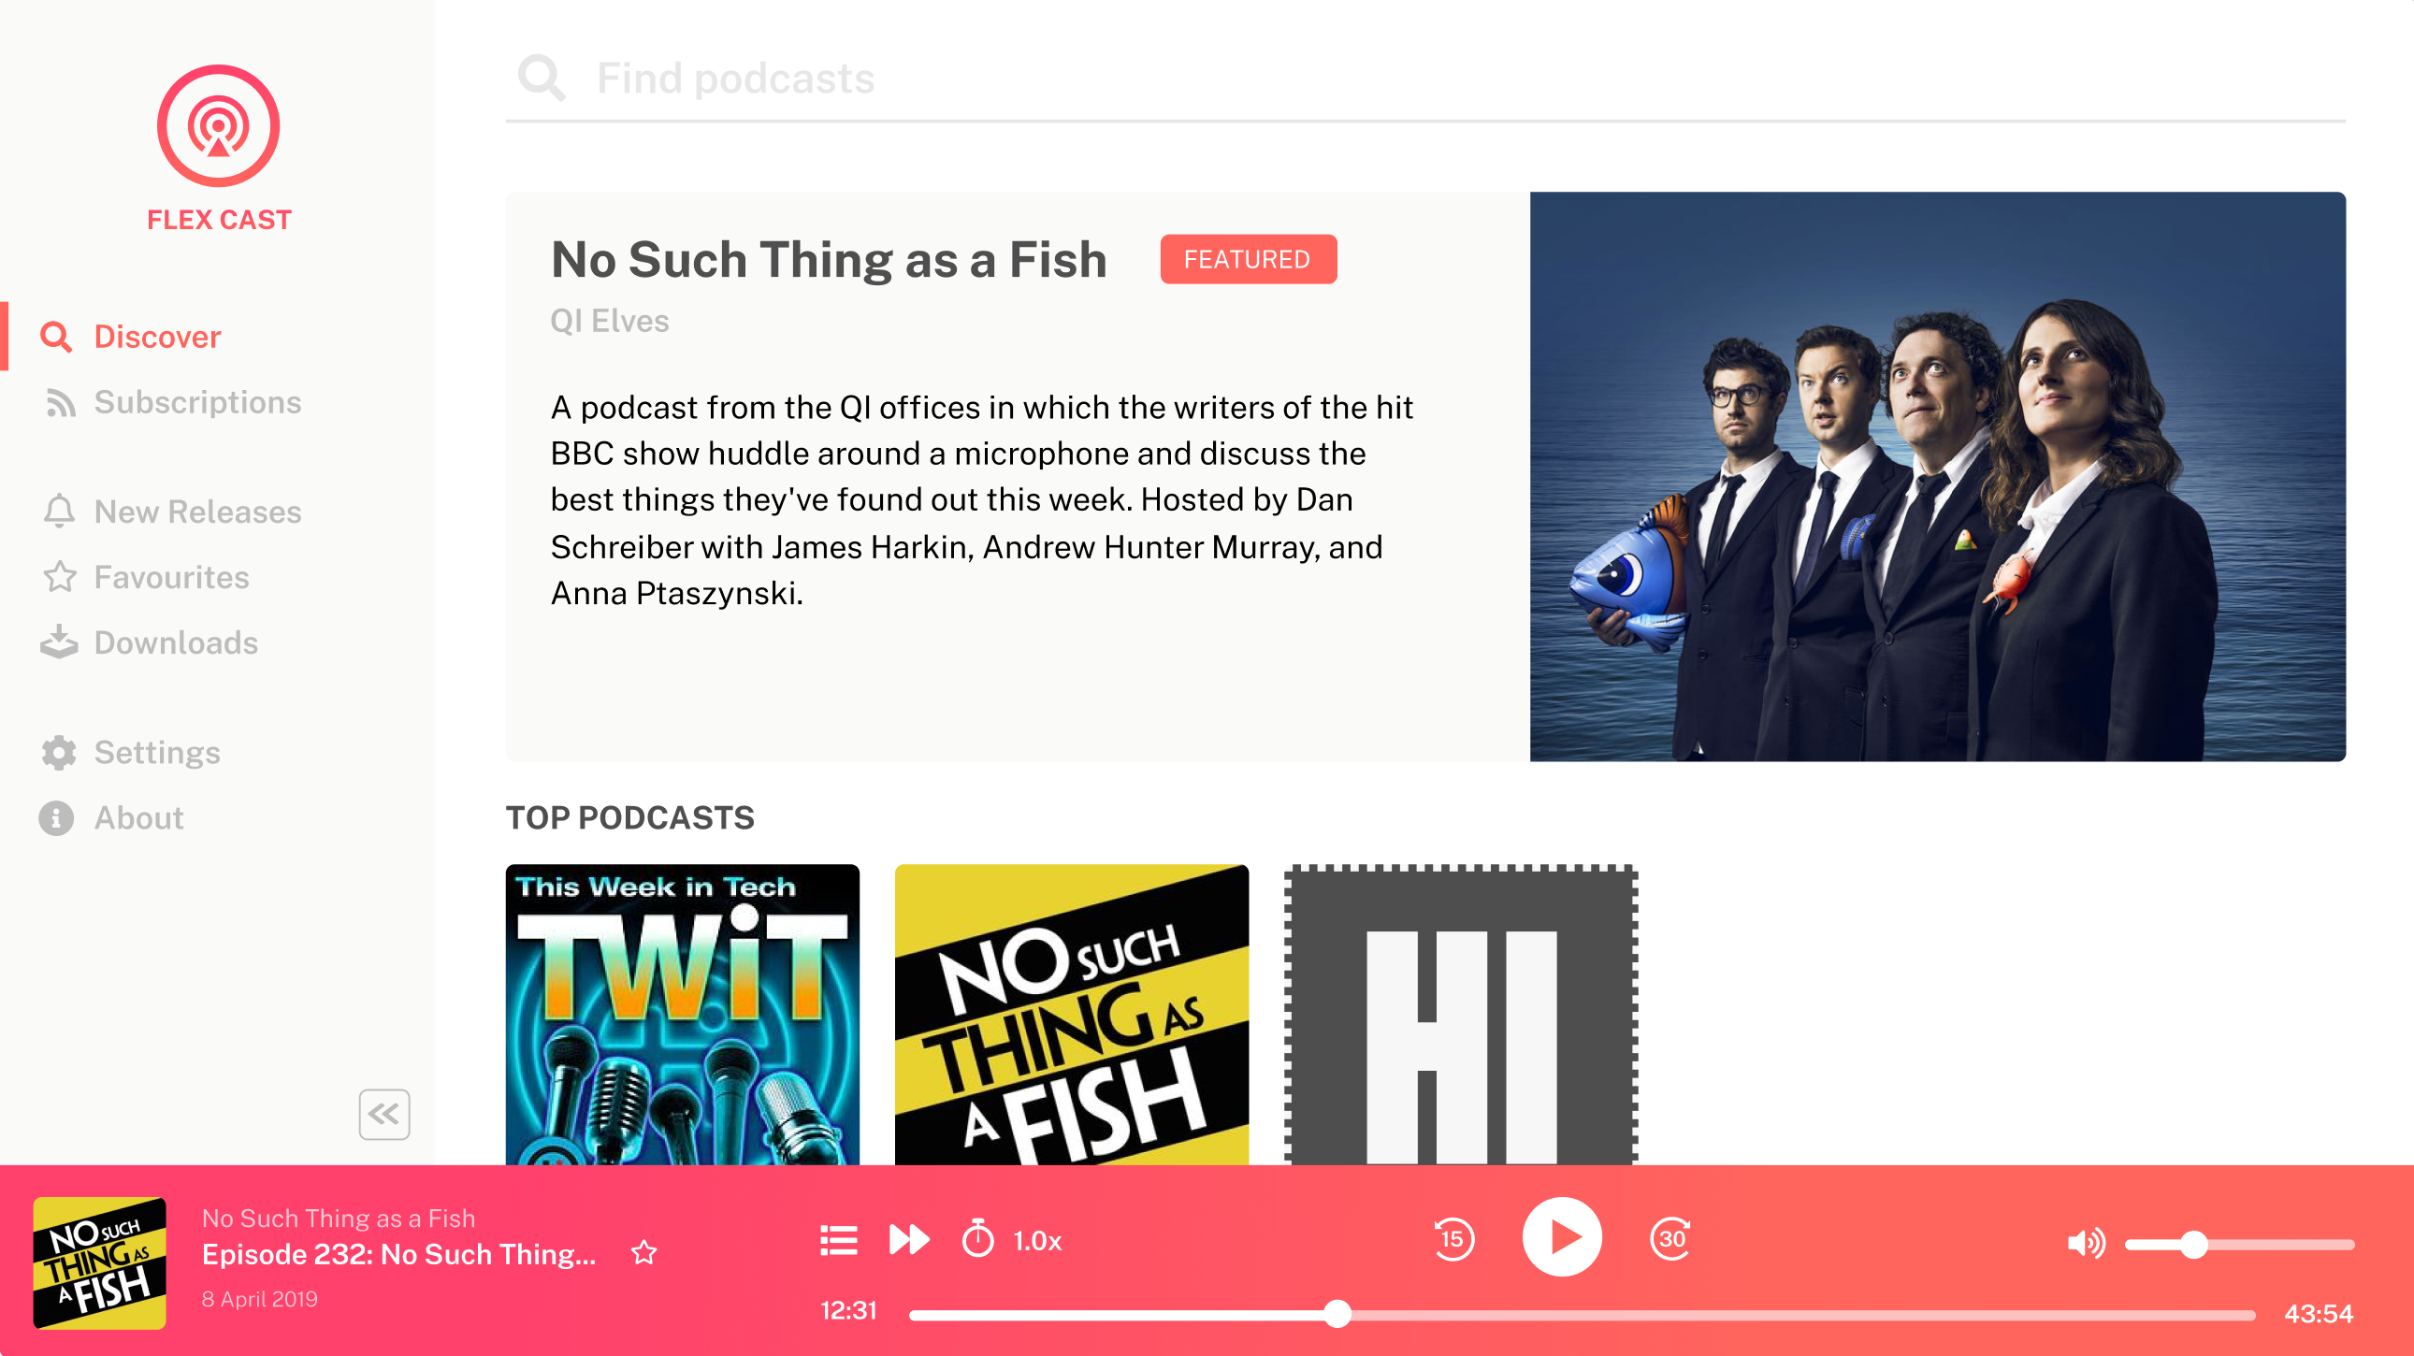Open the sleep timer icon
Viewport: 2414px width, 1356px height.
(x=977, y=1238)
